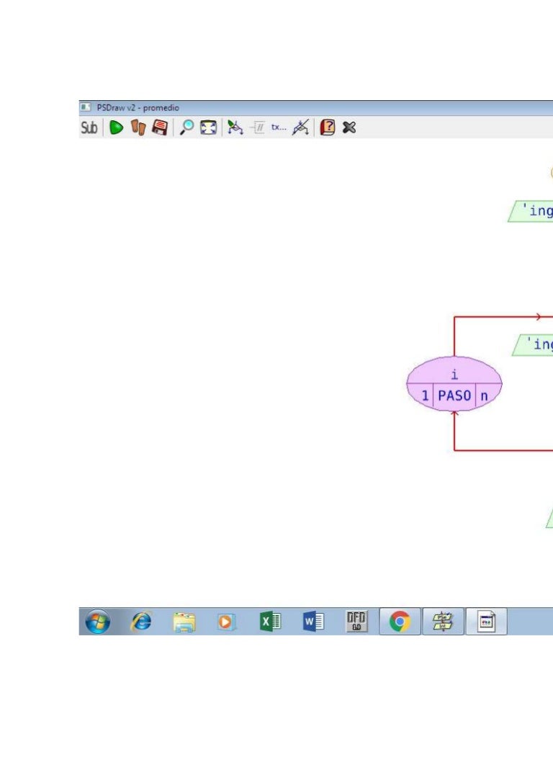Open the Windows Start menu
Viewport: 553px width, 783px height.
(98, 621)
